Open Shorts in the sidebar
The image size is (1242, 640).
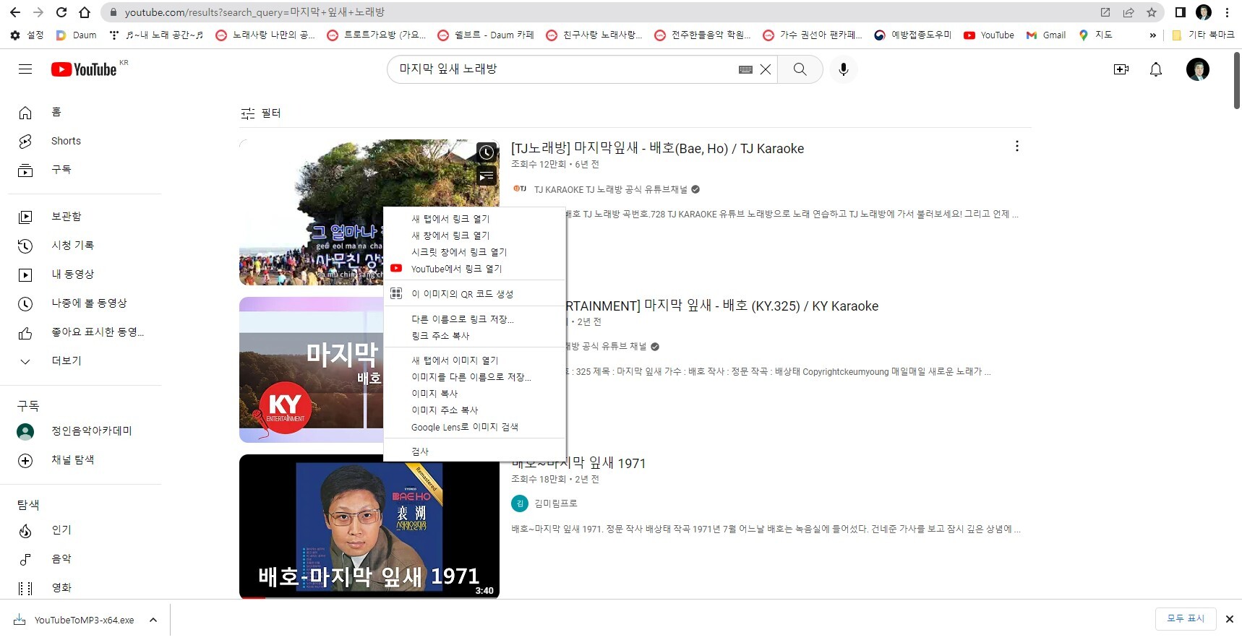click(x=85, y=141)
